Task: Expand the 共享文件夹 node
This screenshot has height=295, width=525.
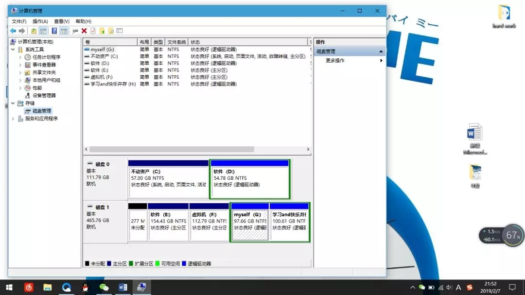Action: click(20, 72)
